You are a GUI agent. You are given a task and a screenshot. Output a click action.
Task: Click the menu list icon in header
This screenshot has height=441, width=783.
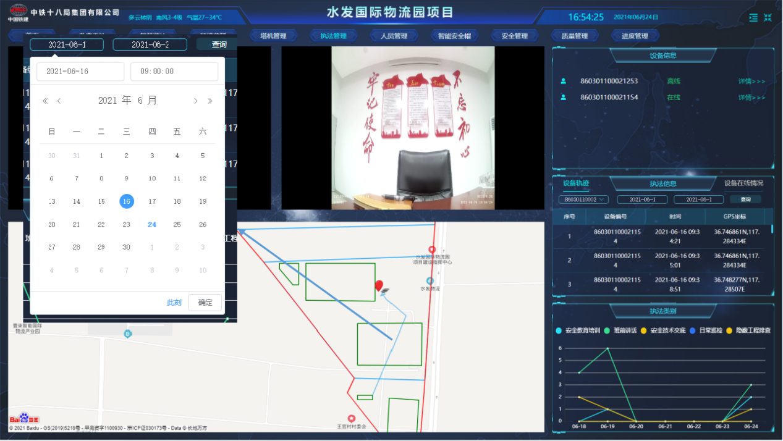(x=753, y=17)
